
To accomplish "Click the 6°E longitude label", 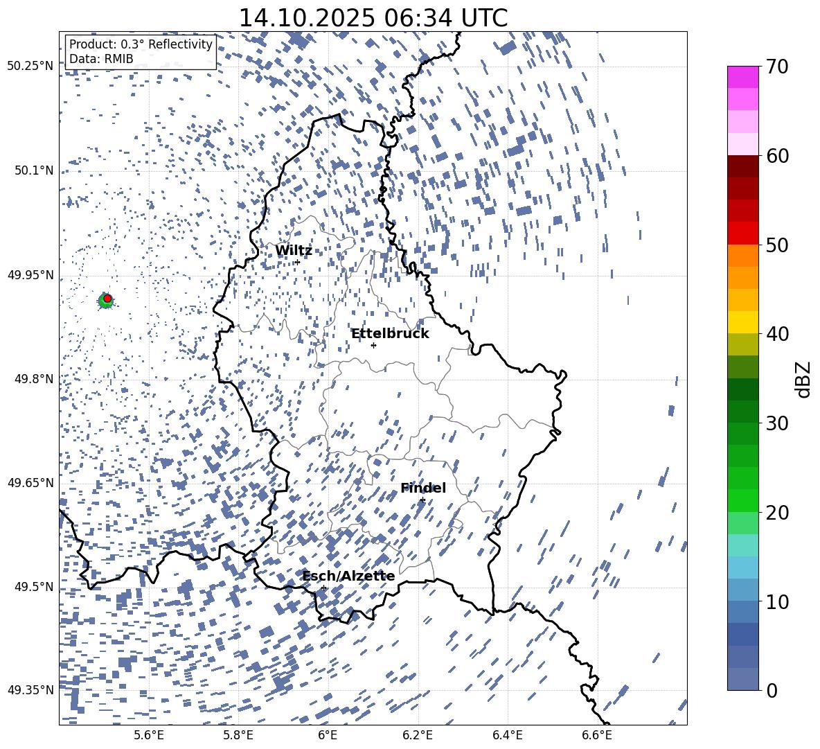I will pyautogui.click(x=328, y=735).
